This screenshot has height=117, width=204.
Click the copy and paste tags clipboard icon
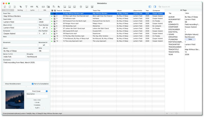pos(48,7)
